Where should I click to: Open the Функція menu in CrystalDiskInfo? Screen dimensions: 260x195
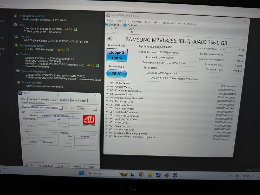[137, 22]
